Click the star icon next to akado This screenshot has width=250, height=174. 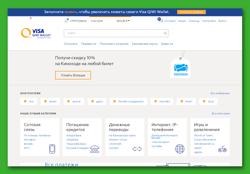[45, 101]
